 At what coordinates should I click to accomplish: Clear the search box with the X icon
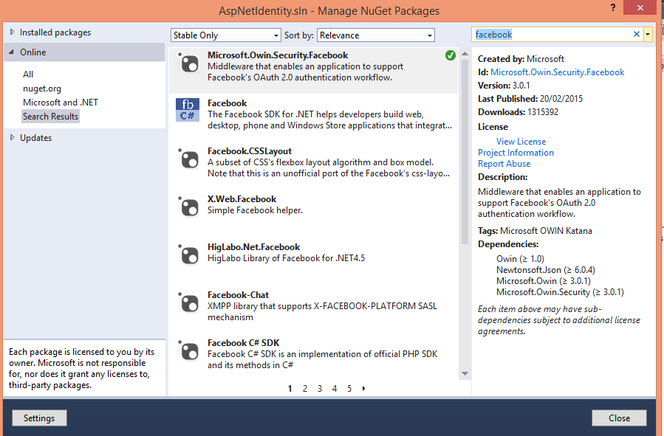click(x=637, y=34)
